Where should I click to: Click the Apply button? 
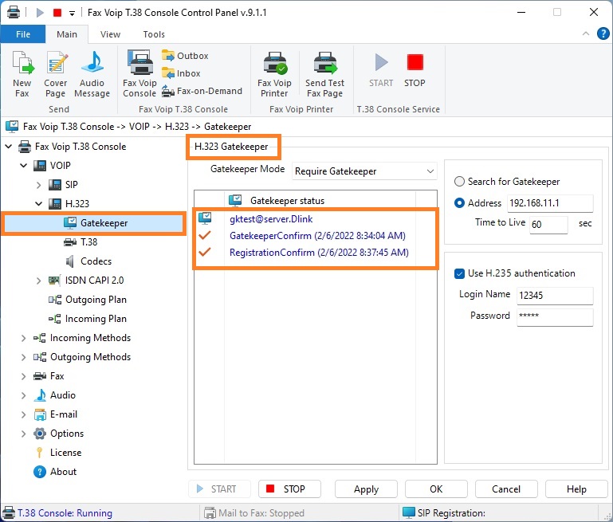pos(366,489)
